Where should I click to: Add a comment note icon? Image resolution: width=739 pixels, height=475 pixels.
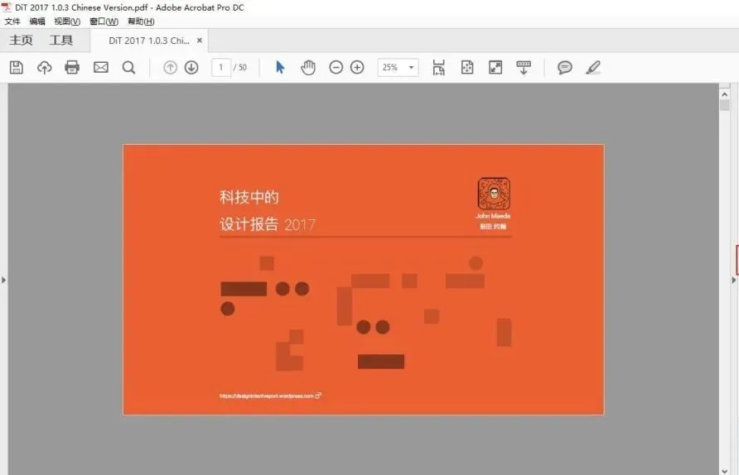pos(565,67)
